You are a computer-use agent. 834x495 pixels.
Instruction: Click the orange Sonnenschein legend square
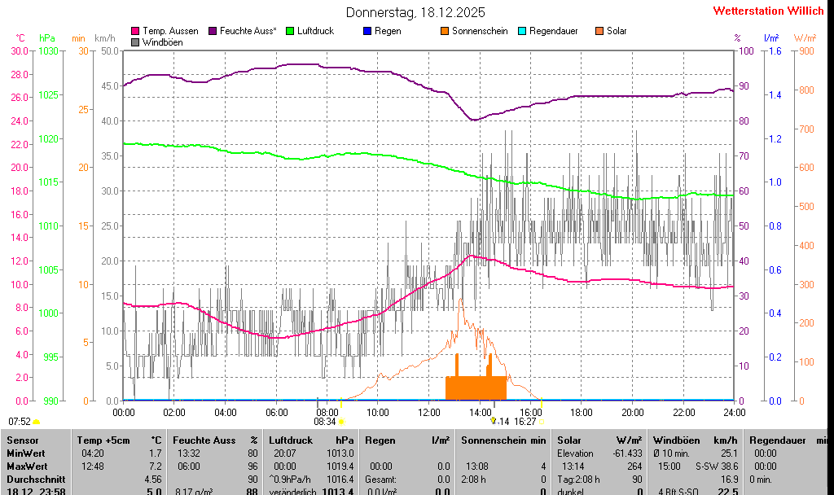click(445, 31)
